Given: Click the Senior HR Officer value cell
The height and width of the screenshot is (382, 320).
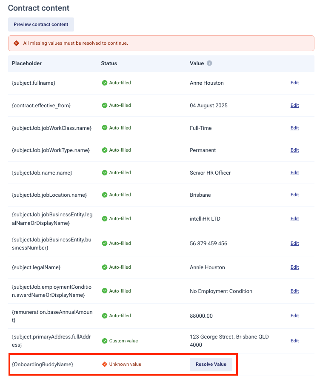Looking at the screenshot, I should (x=210, y=173).
